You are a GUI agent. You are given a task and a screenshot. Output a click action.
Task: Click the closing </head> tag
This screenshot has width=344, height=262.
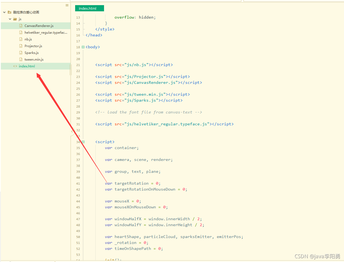(x=94, y=35)
